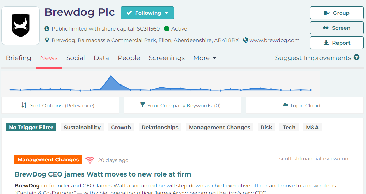Click the sort arrows icon

coord(24,105)
